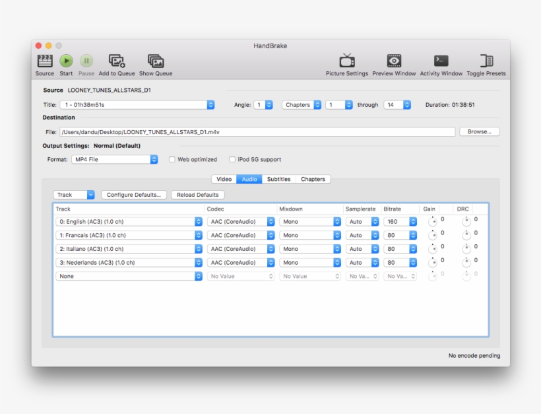Image resolution: width=541 pixels, height=414 pixels.
Task: Click the Browse button for destination file
Action: (x=480, y=131)
